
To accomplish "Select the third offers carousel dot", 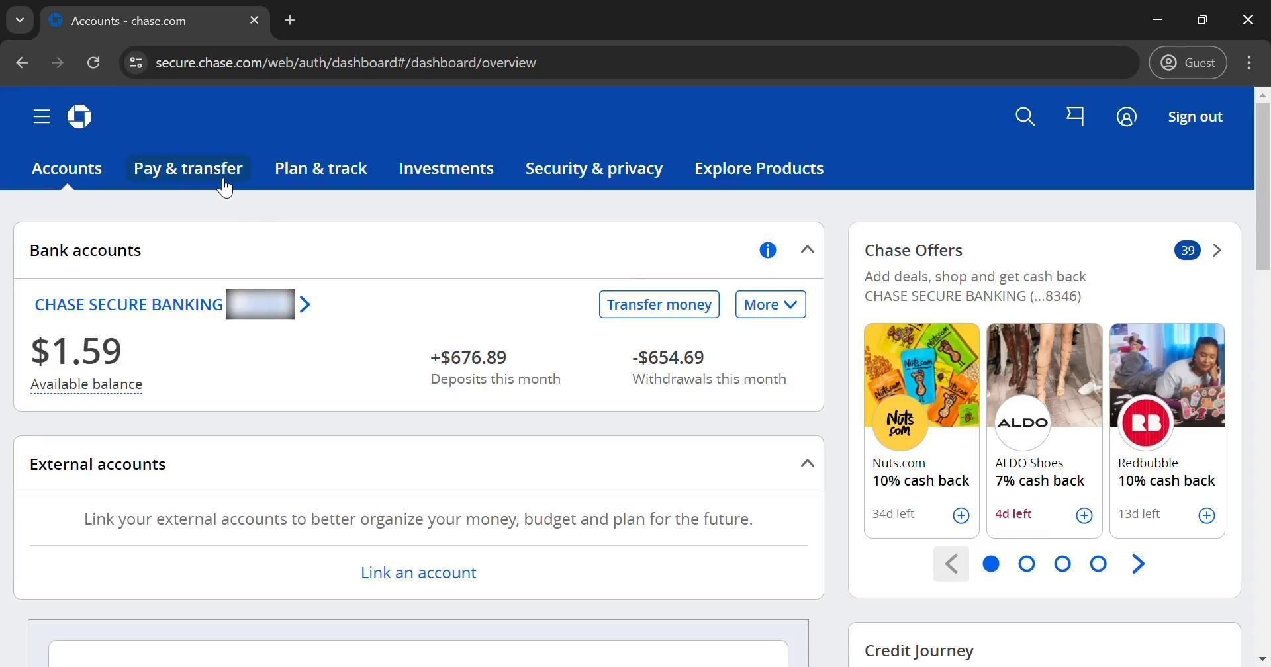I will coord(1062,564).
